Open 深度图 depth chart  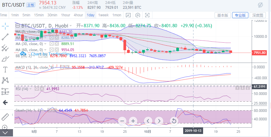click(x=258, y=15)
